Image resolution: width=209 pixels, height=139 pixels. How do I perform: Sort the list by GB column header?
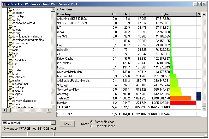(114, 14)
